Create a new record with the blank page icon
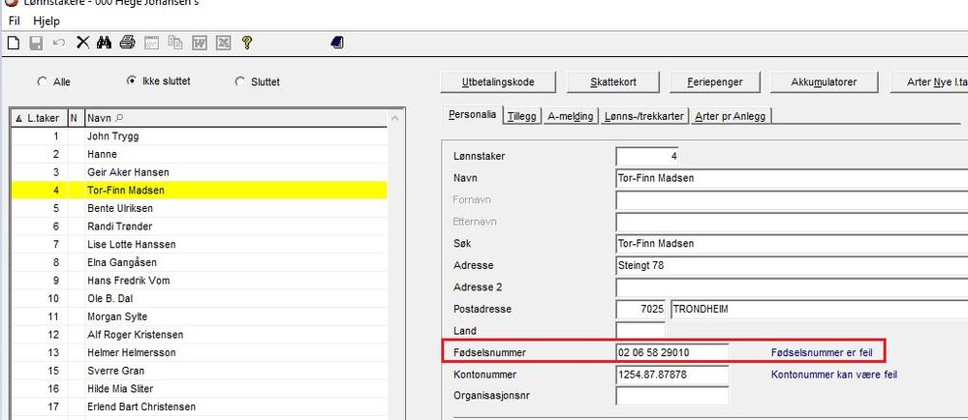The width and height of the screenshot is (968, 420). (x=13, y=43)
